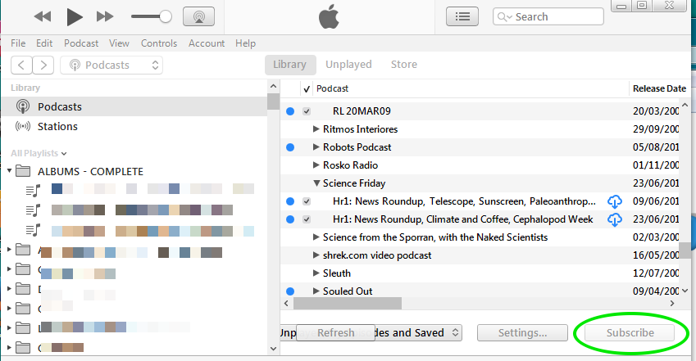Image resolution: width=696 pixels, height=361 pixels.
Task: Open podcast Settings...
Action: [x=522, y=332]
